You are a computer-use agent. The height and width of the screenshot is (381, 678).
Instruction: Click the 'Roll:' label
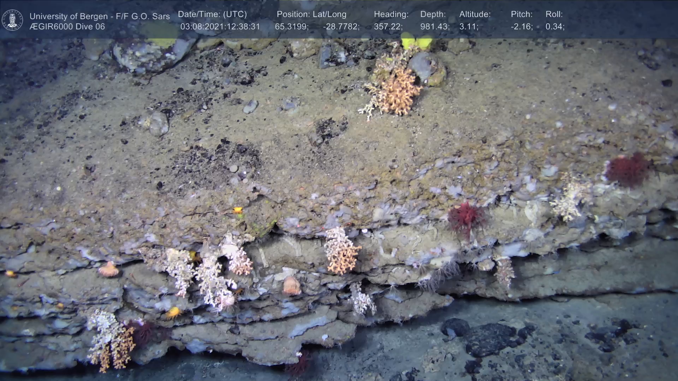coord(554,14)
